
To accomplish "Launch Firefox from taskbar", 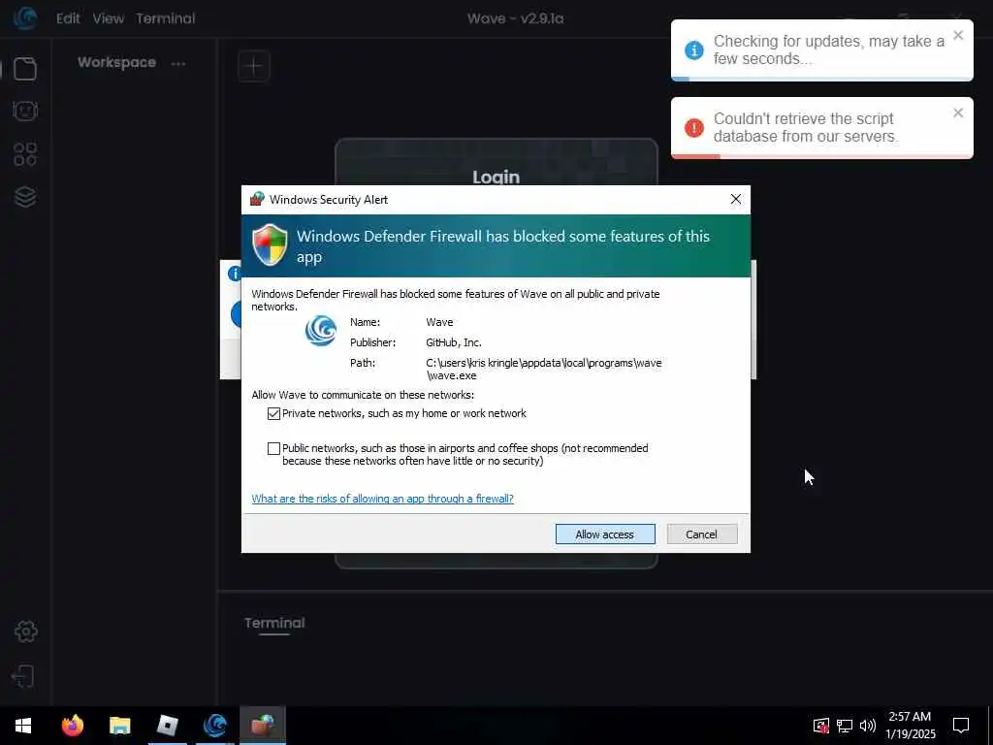I will click(72, 726).
